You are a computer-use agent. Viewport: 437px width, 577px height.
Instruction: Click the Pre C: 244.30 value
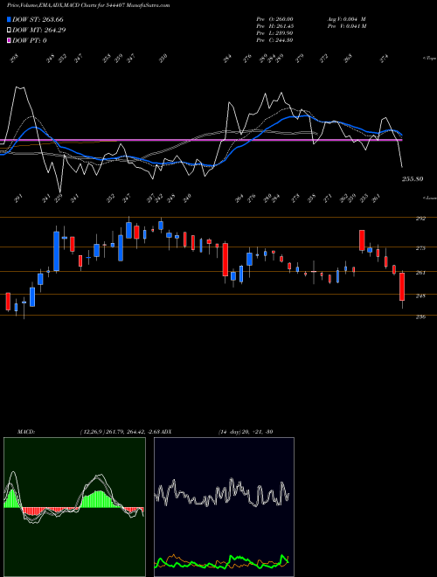[274, 40]
